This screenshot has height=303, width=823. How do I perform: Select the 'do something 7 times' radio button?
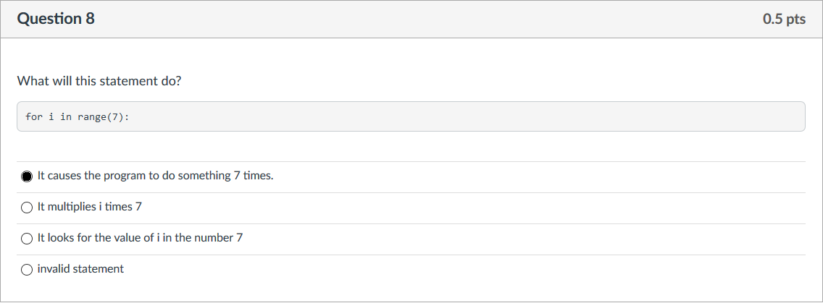coord(27,176)
